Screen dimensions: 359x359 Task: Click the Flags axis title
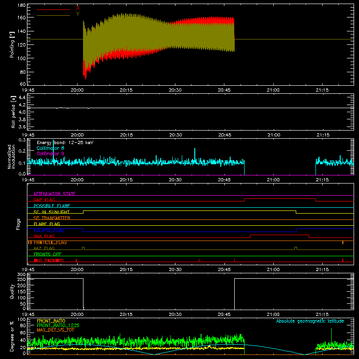(18, 224)
